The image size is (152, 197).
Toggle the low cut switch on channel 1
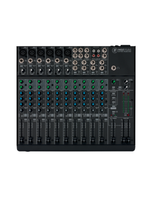coord(22,66)
